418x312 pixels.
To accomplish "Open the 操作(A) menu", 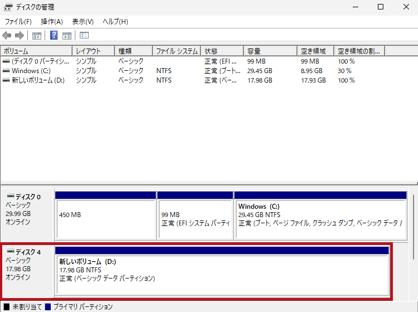I will pyautogui.click(x=52, y=22).
